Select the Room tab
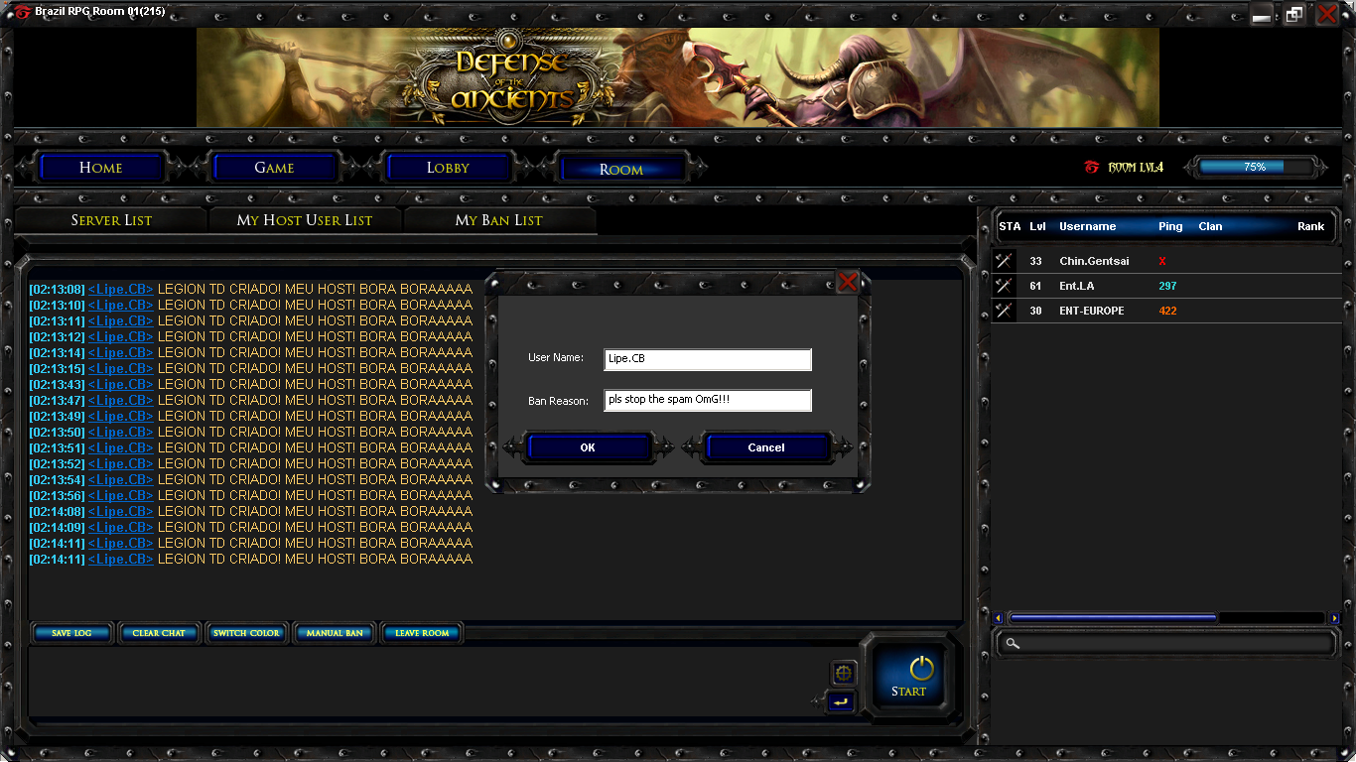The image size is (1356, 762). tap(621, 169)
